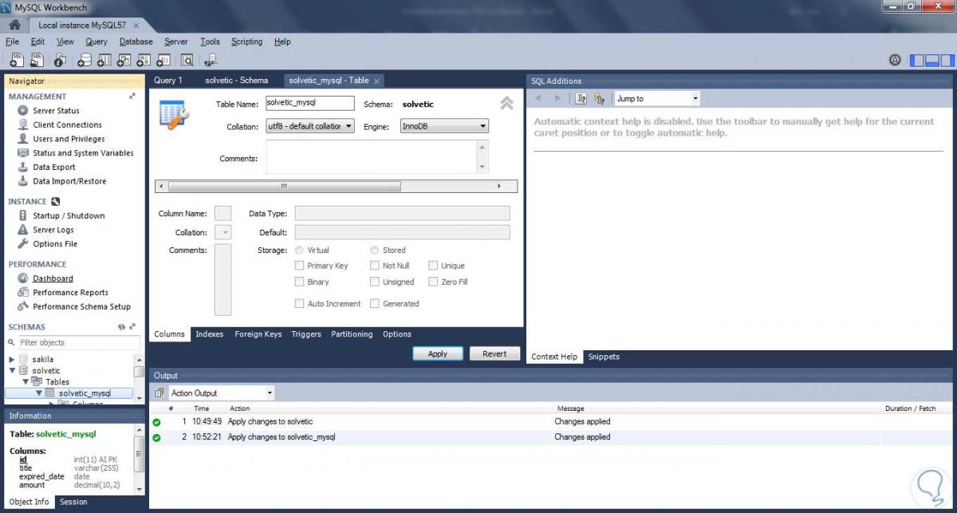This screenshot has height=513, width=957.
Task: Create a new table toolbar icon
Action: point(104,60)
